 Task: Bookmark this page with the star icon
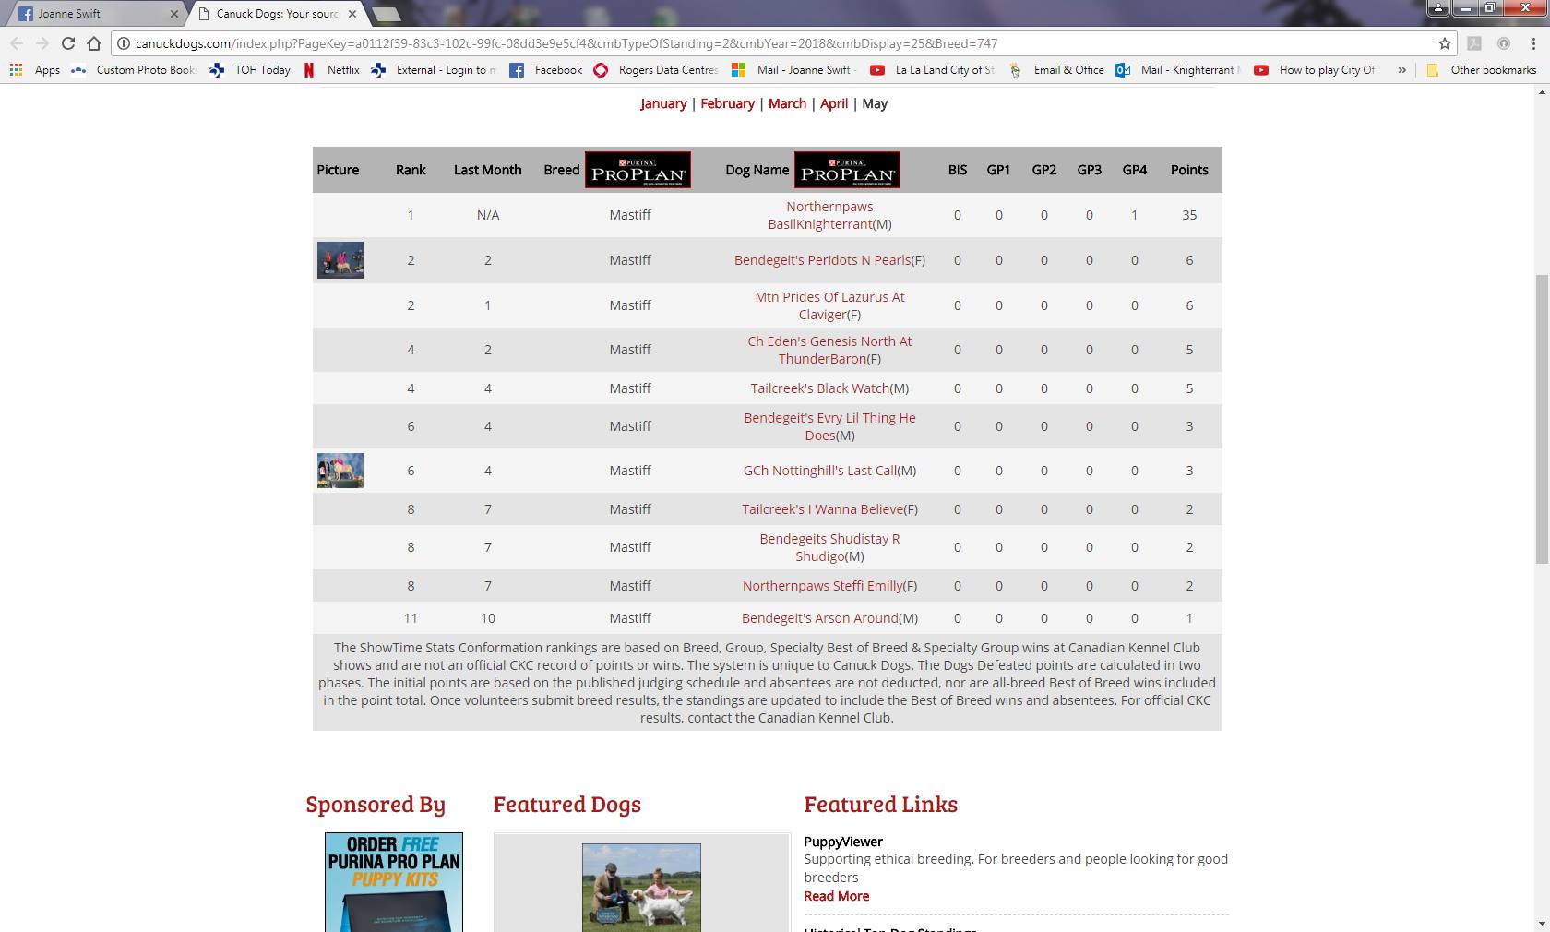1444,43
